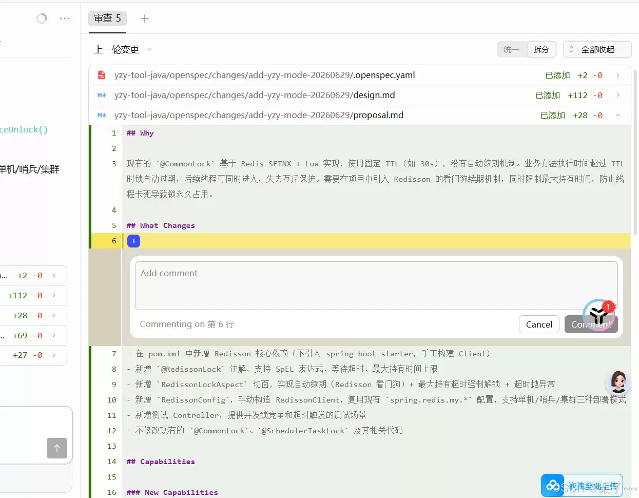Click the '### New Capabilities' heading line

click(x=172, y=492)
